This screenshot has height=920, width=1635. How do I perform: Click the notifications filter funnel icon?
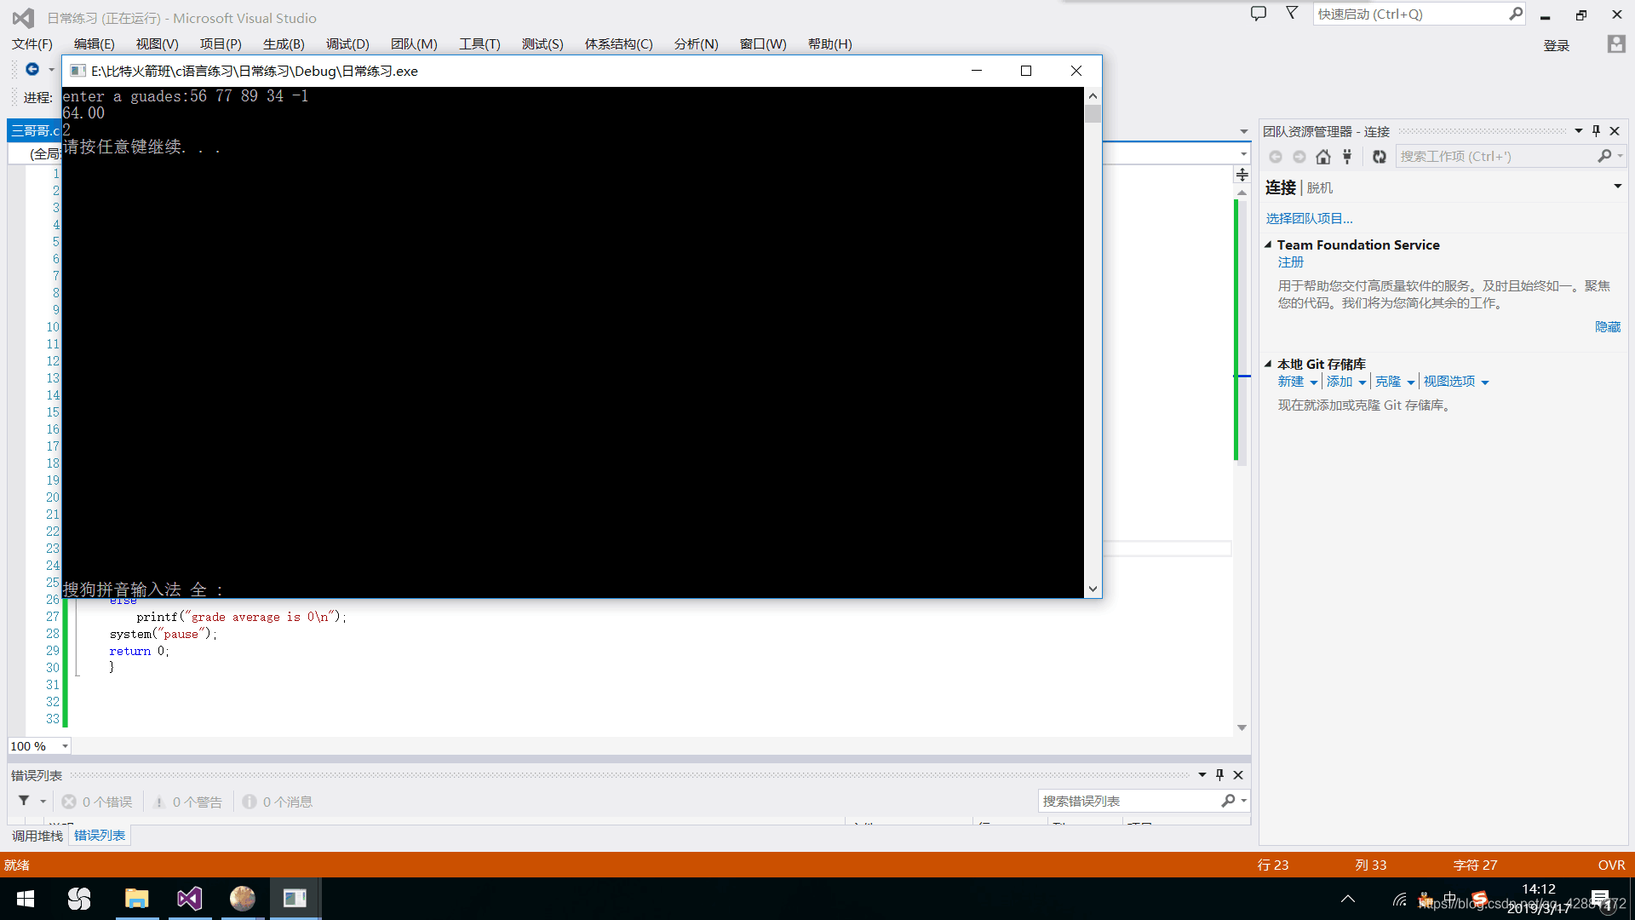point(1292,13)
